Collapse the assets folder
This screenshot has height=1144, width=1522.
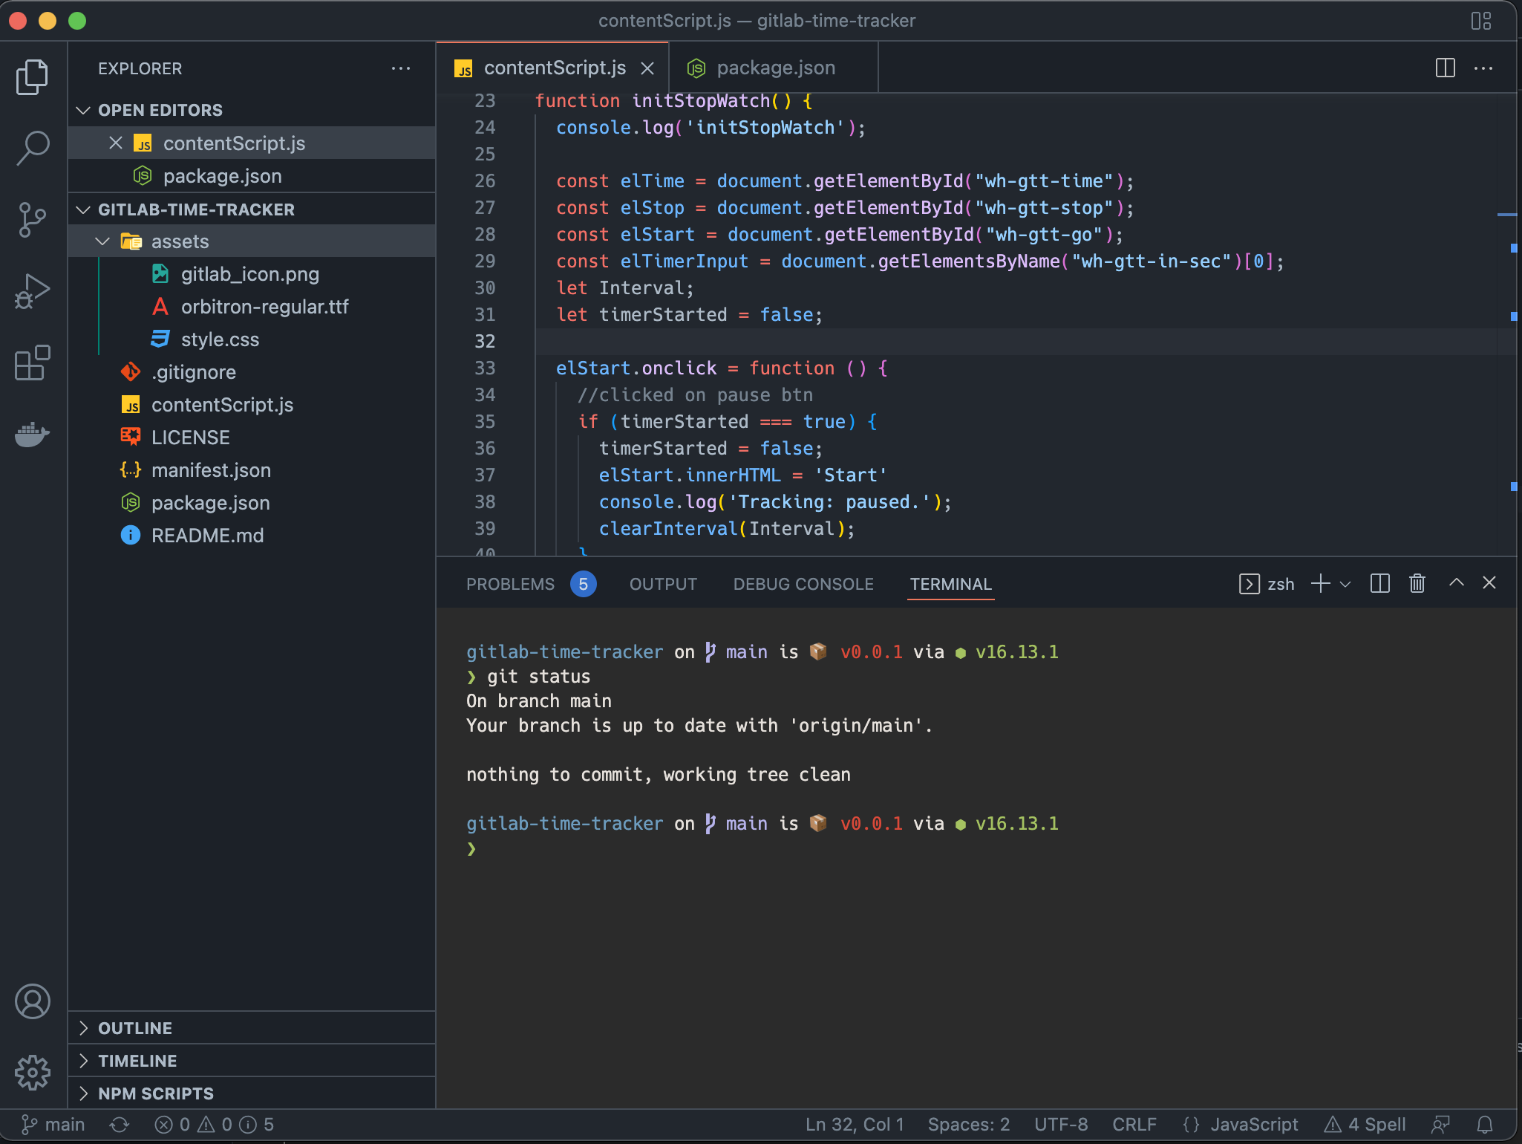[x=102, y=241]
